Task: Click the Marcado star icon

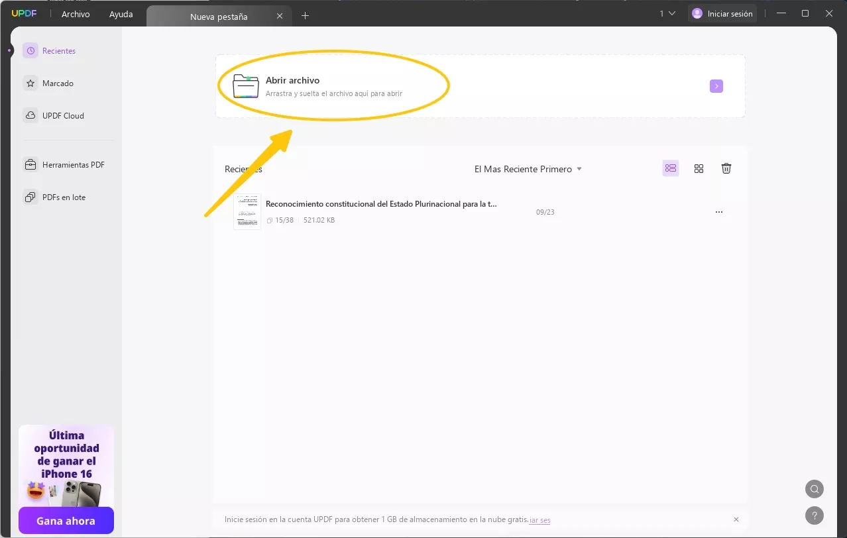Action: tap(30, 83)
